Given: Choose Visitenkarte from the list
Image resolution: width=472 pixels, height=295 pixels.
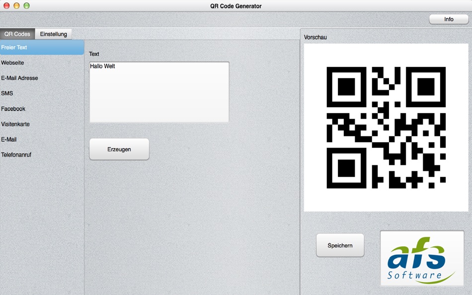Looking at the screenshot, I should point(42,124).
